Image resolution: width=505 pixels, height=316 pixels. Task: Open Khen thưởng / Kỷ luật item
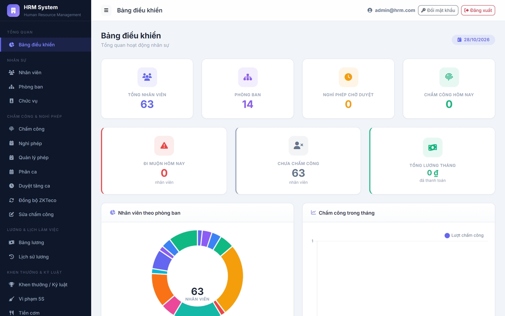coord(46,284)
